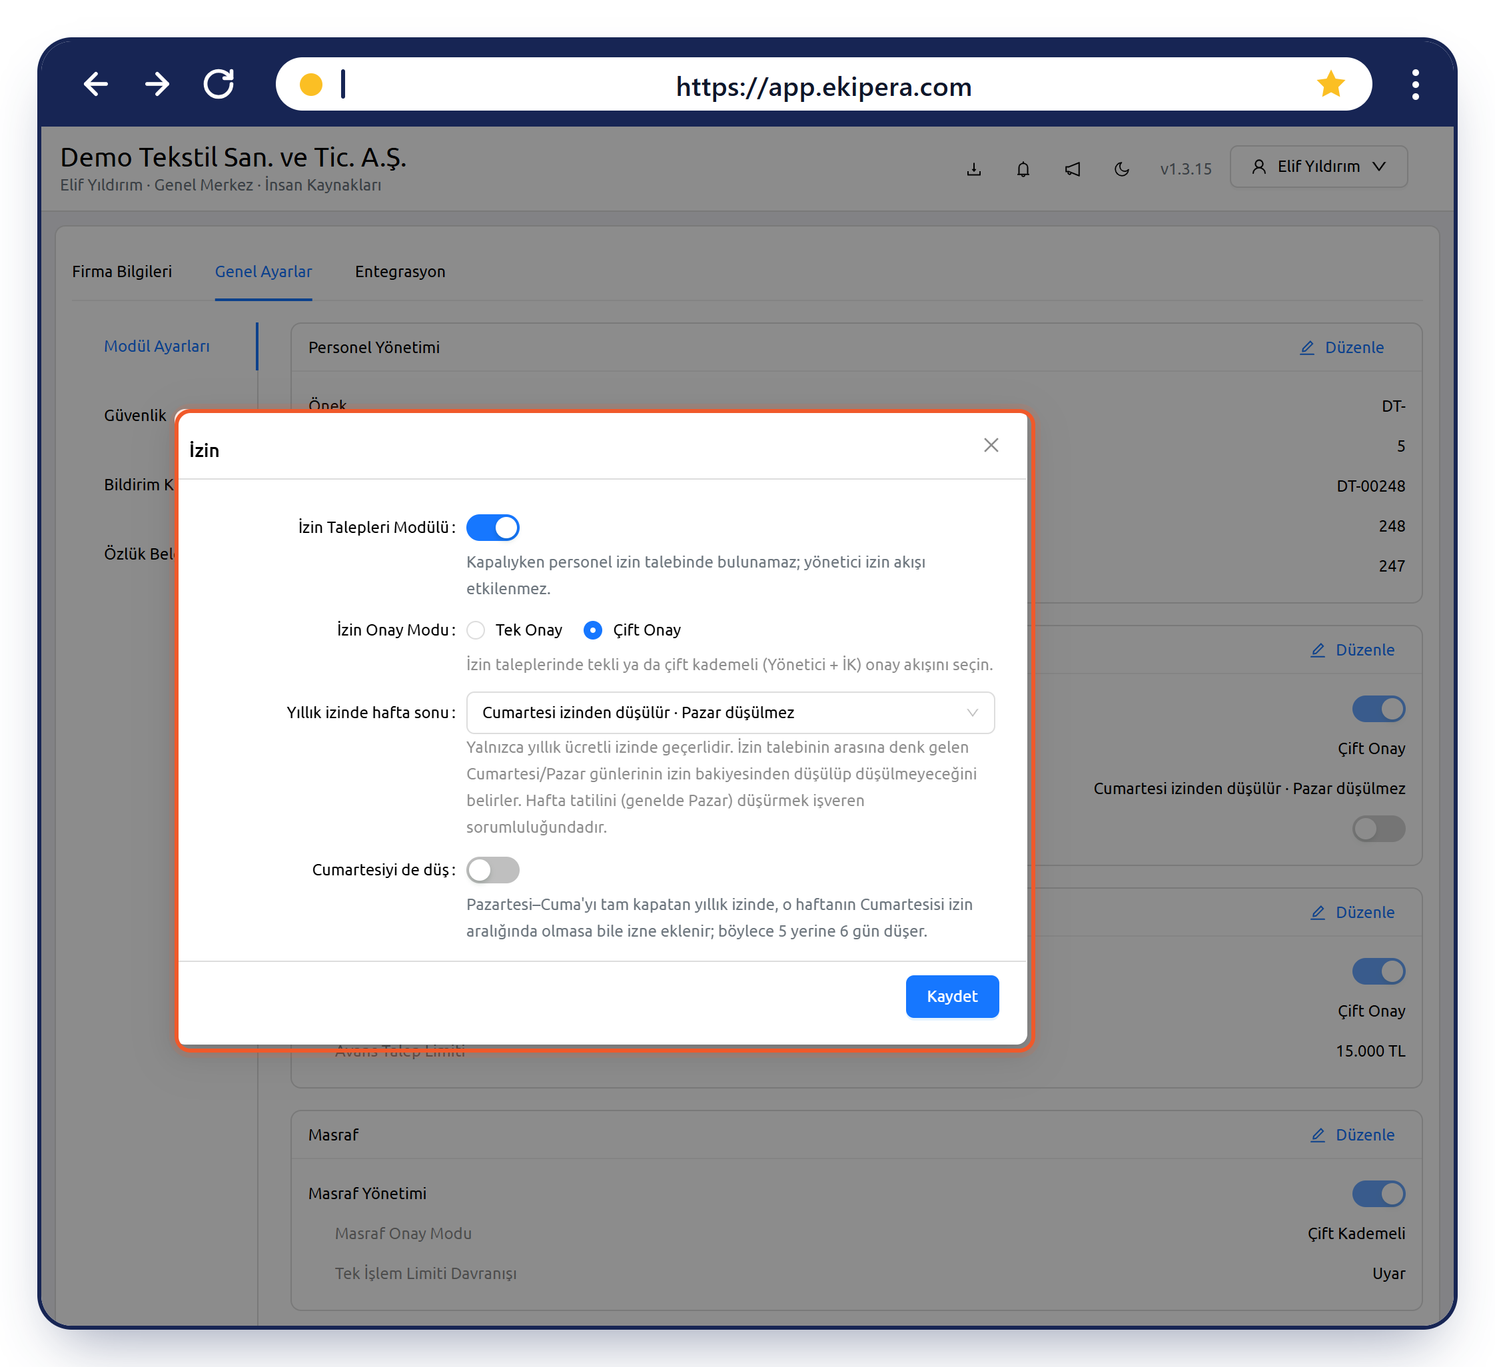Click the v1.3.15 version label
The image size is (1495, 1367).
pyautogui.click(x=1186, y=169)
